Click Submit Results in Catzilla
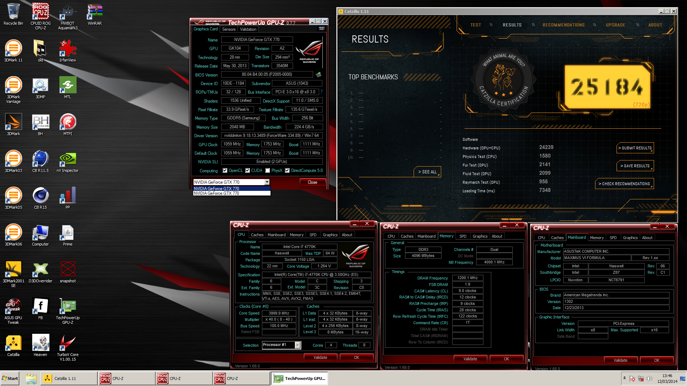Image resolution: width=687 pixels, height=386 pixels. 635,148
